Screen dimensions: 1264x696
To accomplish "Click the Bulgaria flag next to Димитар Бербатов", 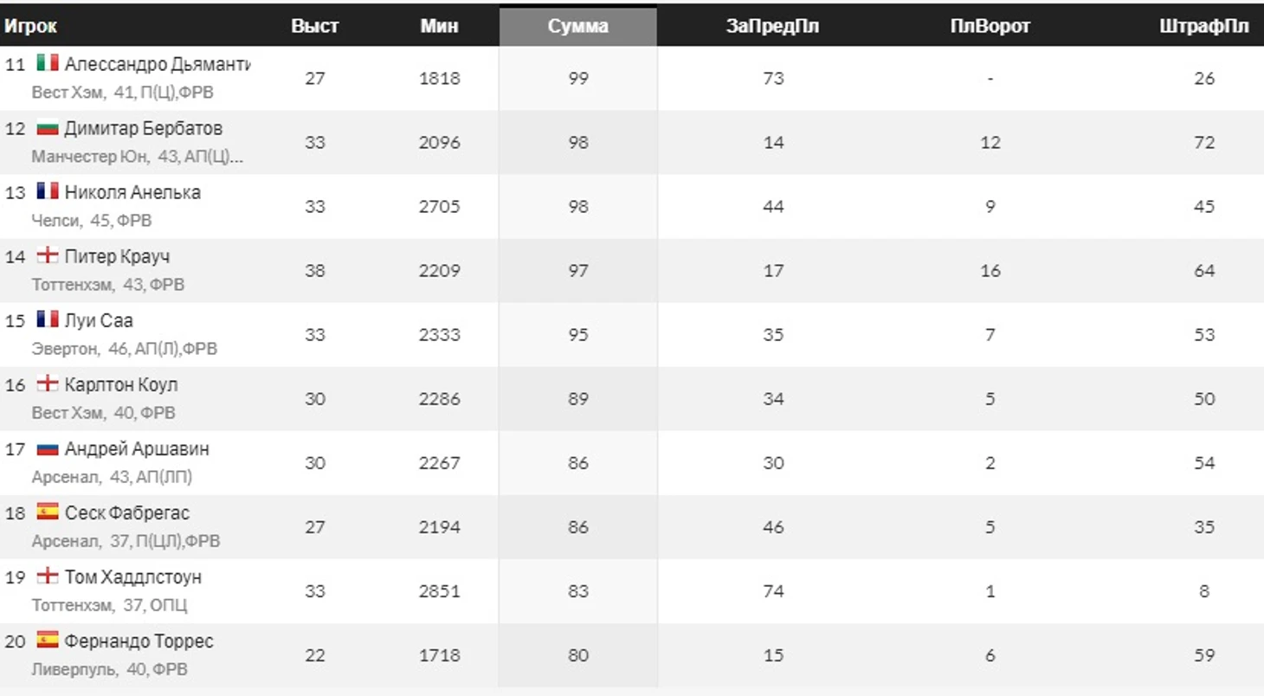I will [48, 128].
